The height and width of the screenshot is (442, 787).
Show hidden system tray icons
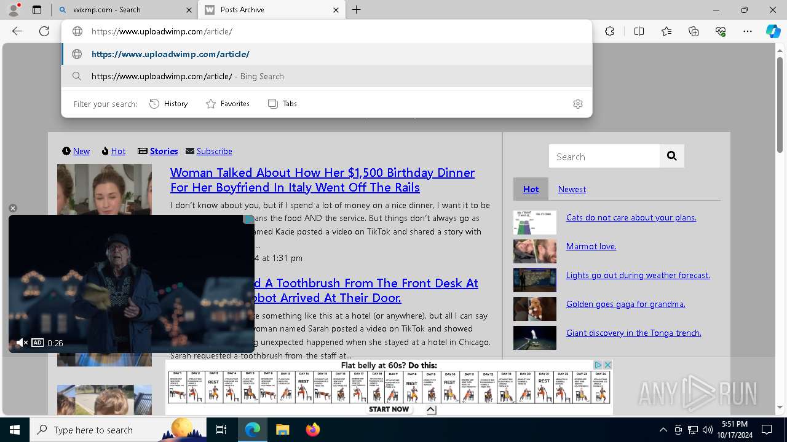663,430
